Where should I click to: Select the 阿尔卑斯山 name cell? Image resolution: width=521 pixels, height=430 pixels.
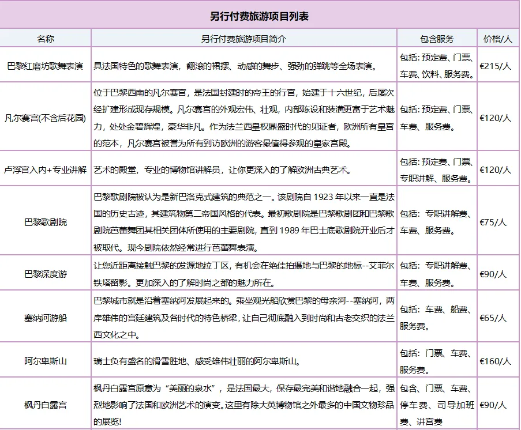(46, 361)
